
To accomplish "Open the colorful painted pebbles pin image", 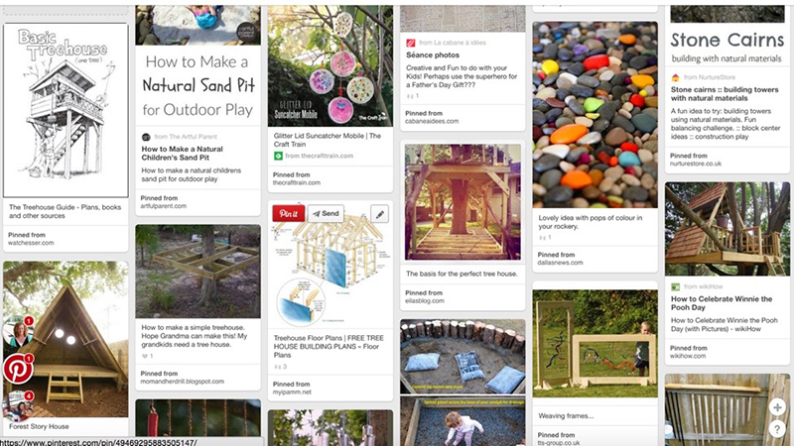I will [x=595, y=115].
